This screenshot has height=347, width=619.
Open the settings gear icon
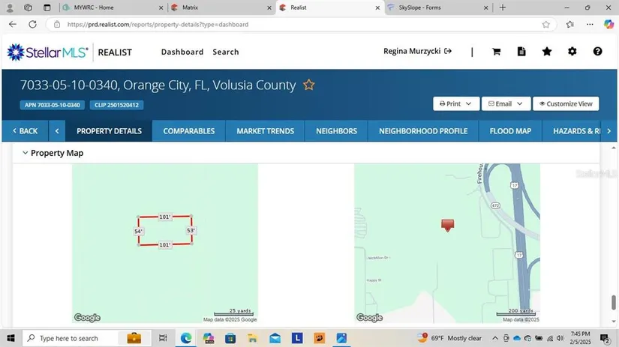tap(572, 52)
